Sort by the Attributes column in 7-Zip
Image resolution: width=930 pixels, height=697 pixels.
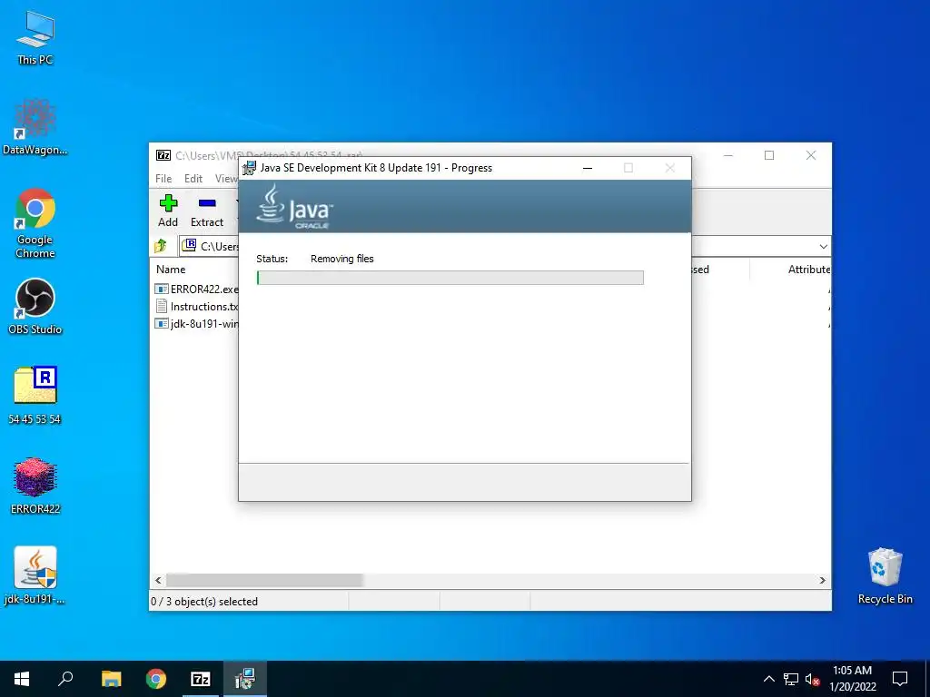(808, 269)
